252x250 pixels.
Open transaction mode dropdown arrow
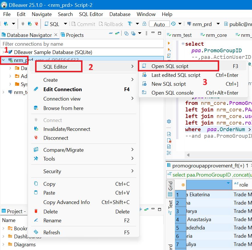coord(137,24)
